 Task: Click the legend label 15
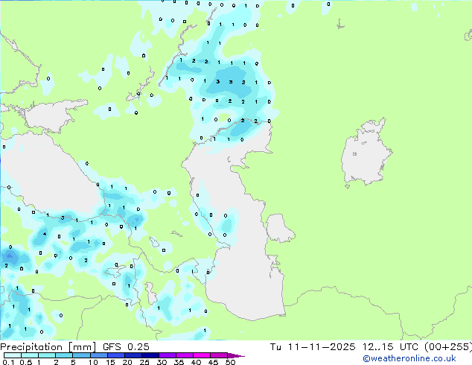(110, 362)
